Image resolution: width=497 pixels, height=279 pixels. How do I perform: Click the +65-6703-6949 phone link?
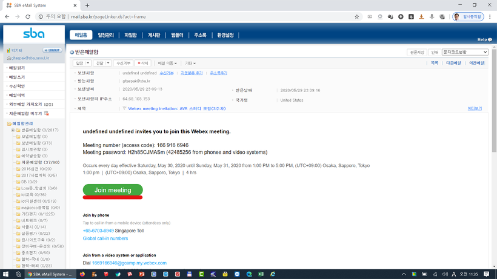coord(98,231)
